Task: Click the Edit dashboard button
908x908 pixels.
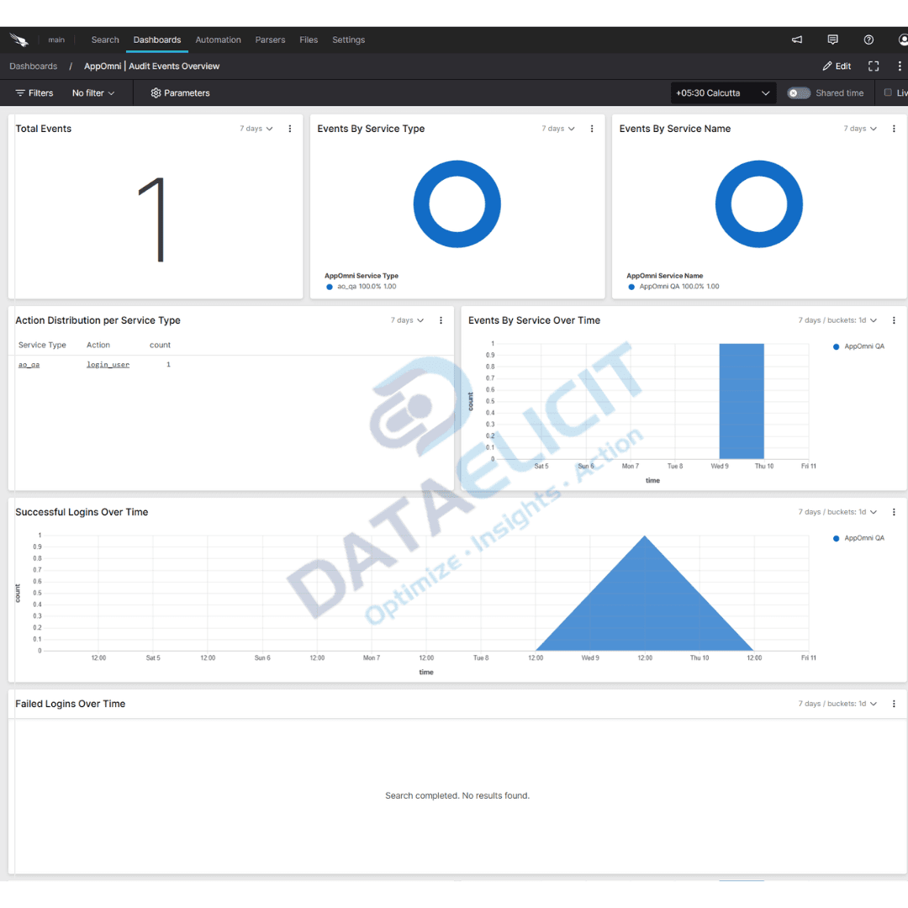Action: point(837,66)
